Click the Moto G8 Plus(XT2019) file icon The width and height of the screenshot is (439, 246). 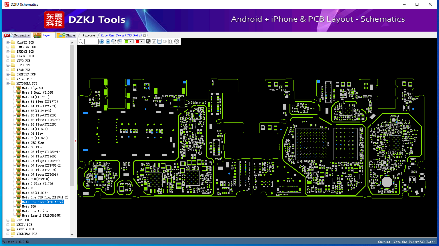(19, 170)
